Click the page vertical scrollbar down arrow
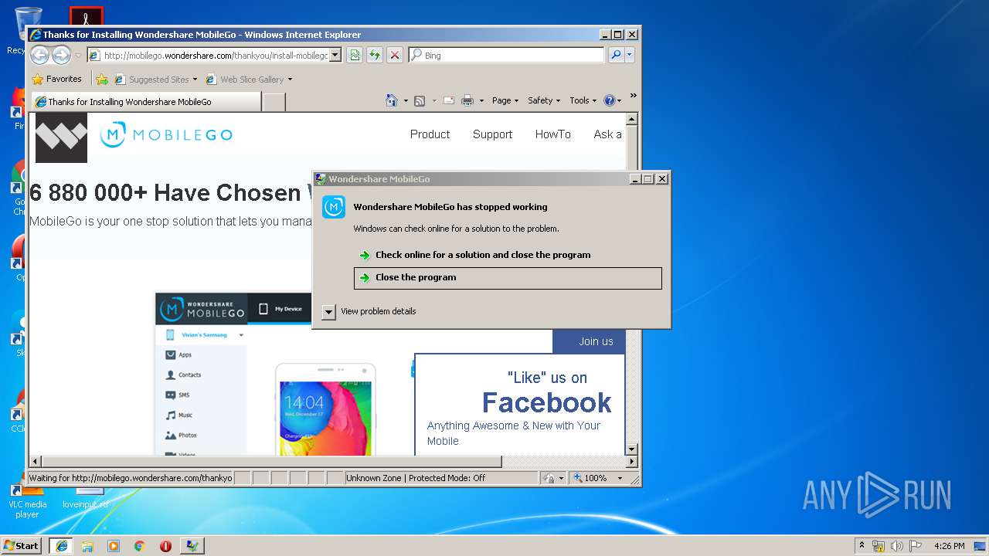This screenshot has width=989, height=556. [631, 449]
